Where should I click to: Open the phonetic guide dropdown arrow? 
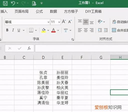pyautogui.click(x=70, y=30)
